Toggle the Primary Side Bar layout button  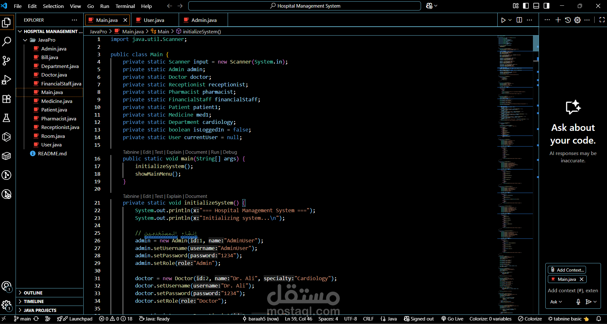(x=526, y=6)
